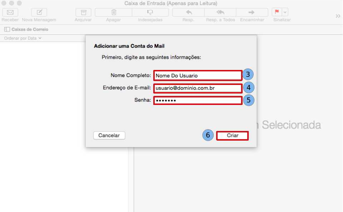This screenshot has width=343, height=212.
Task: Open the Caixas de Correio mailbox list
Action: tap(30, 29)
